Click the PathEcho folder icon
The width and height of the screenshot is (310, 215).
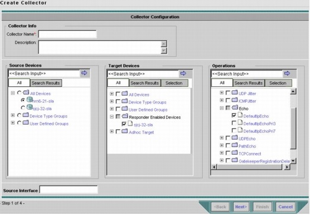click(235, 145)
